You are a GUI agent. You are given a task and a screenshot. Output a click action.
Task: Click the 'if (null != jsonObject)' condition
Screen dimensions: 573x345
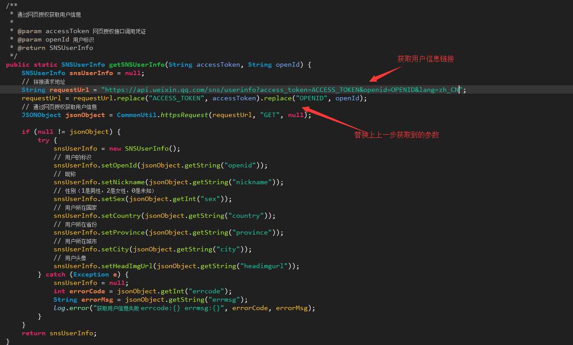pyautogui.click(x=71, y=132)
